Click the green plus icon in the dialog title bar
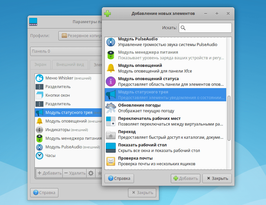Viewport: 266px width, 205px height. (107, 14)
